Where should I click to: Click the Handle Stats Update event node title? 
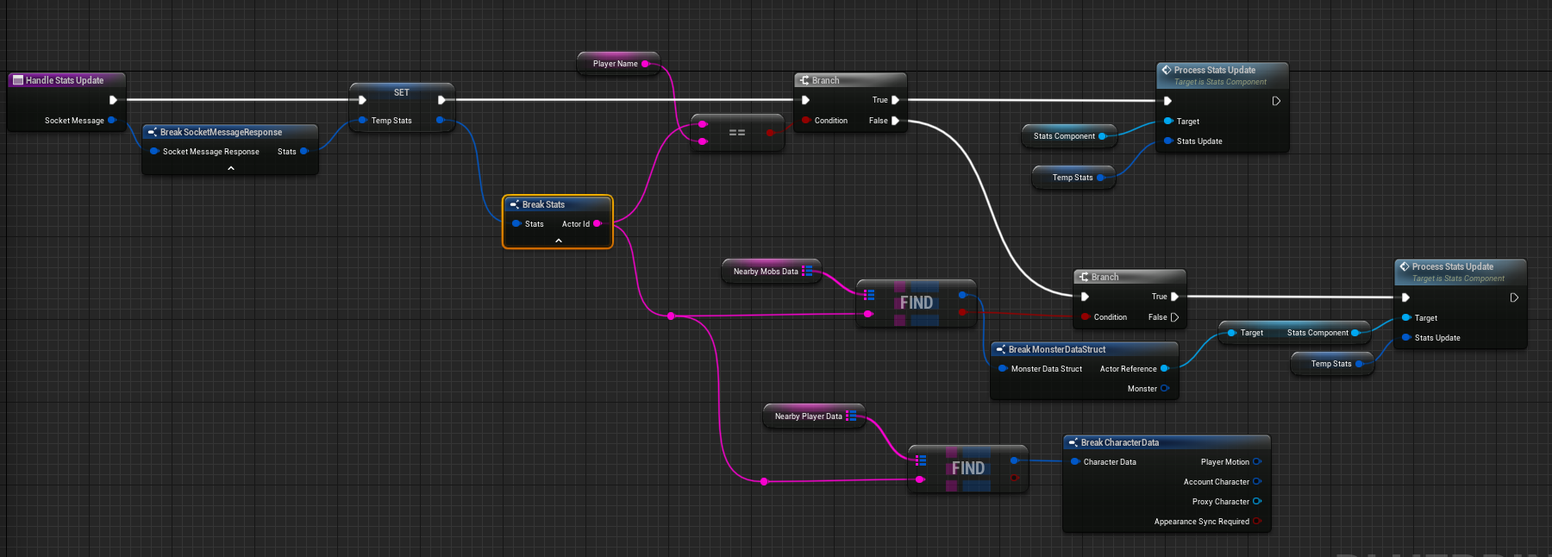point(65,80)
